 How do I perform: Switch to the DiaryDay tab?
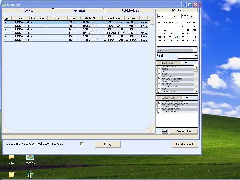point(79,11)
